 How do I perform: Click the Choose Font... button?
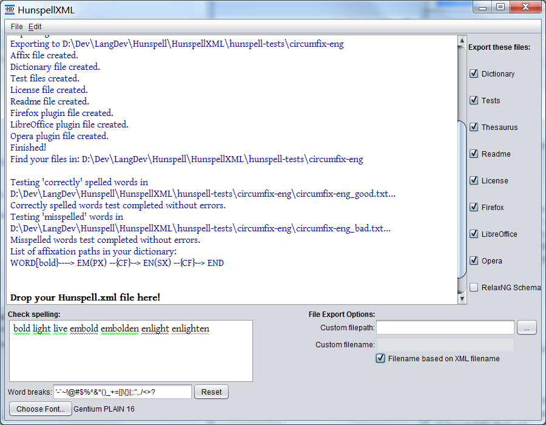(41, 409)
